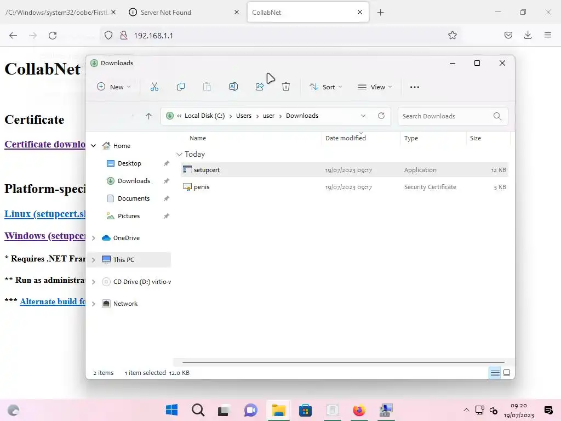Bookmark this page with the star icon
This screenshot has width=561, height=421.
pyautogui.click(x=452, y=35)
